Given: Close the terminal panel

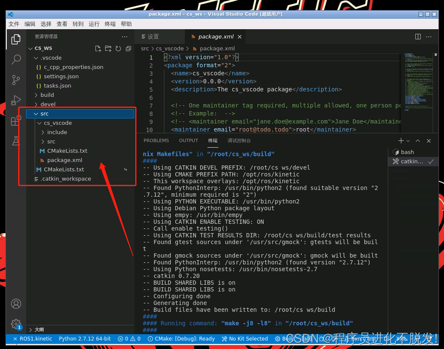Looking at the screenshot, I should (x=429, y=140).
